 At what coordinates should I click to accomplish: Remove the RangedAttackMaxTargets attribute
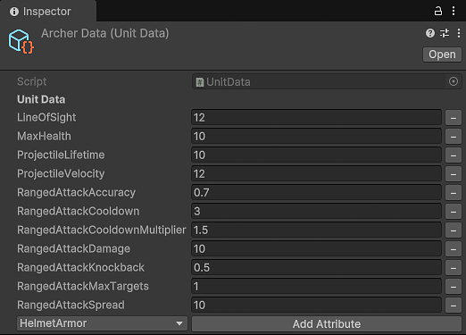click(x=454, y=287)
